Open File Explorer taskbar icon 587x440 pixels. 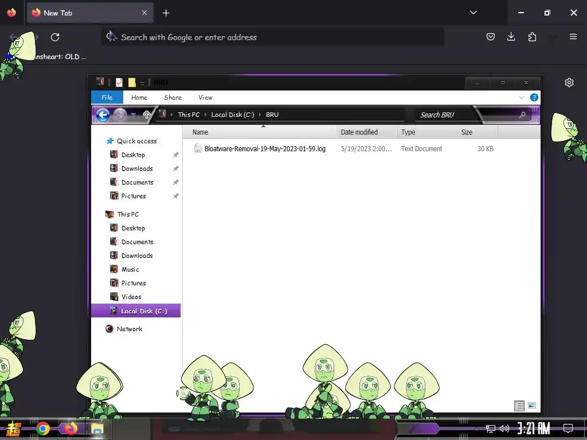point(97,429)
